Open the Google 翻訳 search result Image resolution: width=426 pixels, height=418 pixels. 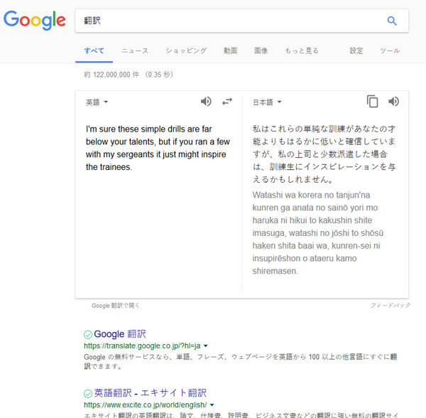tap(120, 334)
